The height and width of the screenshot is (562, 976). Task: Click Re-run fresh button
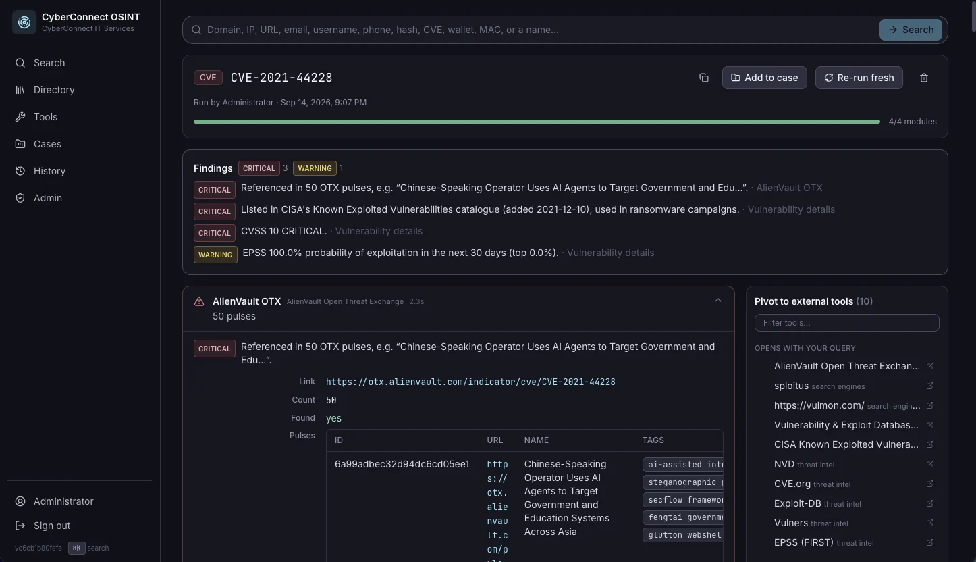point(859,78)
